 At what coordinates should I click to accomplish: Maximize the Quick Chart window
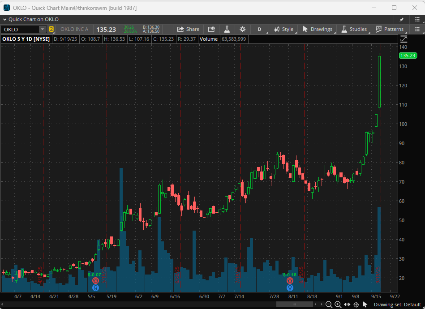click(x=394, y=8)
